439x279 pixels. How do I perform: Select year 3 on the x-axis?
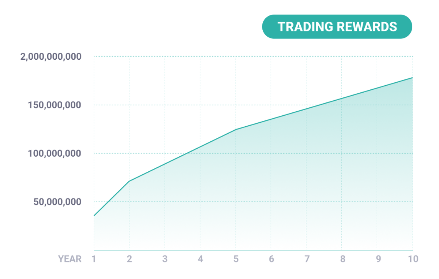[x=165, y=259]
